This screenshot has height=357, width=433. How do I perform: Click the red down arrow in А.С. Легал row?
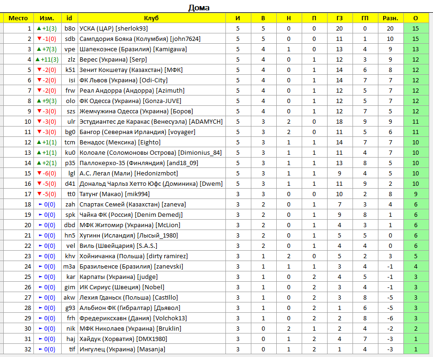39,173
